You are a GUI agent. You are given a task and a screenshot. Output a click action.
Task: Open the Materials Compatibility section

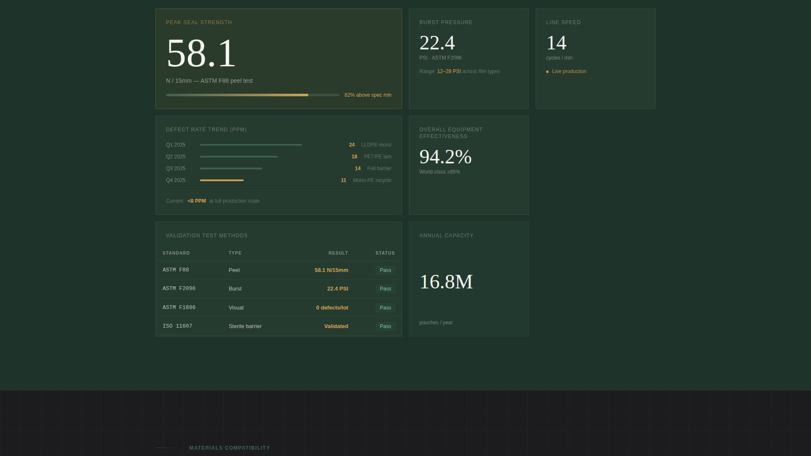pos(229,448)
